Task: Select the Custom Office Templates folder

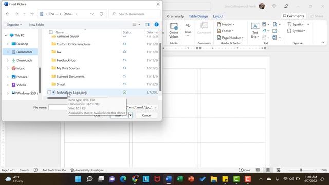Action: pyautogui.click(x=74, y=44)
